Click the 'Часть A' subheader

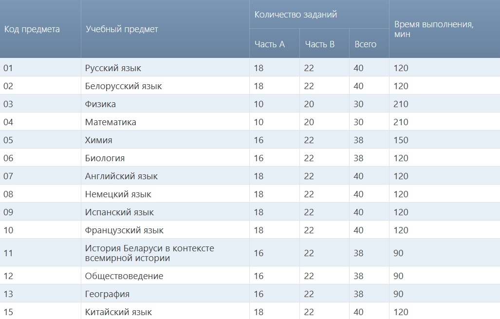click(x=270, y=44)
